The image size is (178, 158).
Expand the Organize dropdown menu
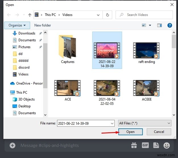pyautogui.click(x=17, y=25)
